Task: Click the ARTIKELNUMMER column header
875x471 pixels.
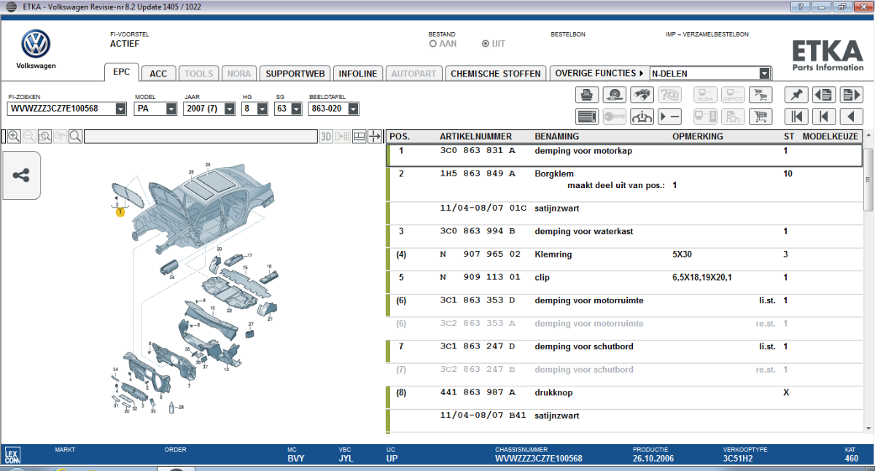Action: (475, 136)
